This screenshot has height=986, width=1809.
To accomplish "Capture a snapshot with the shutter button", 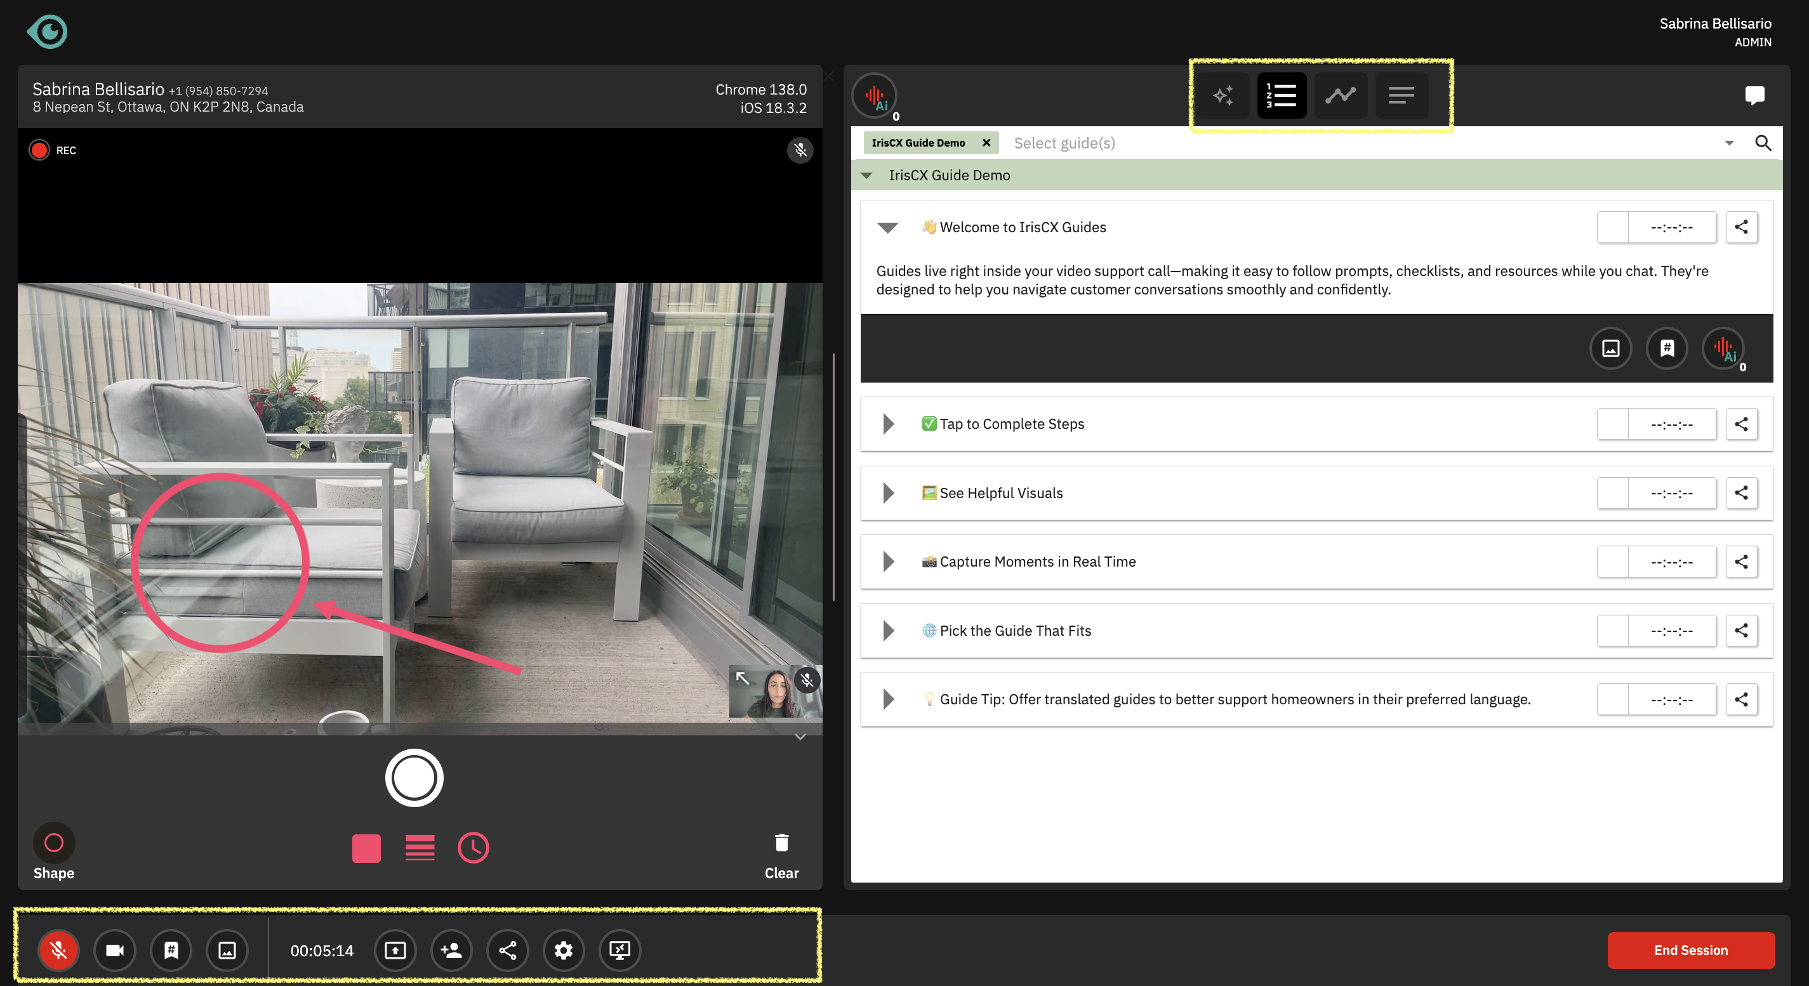I will (x=414, y=778).
